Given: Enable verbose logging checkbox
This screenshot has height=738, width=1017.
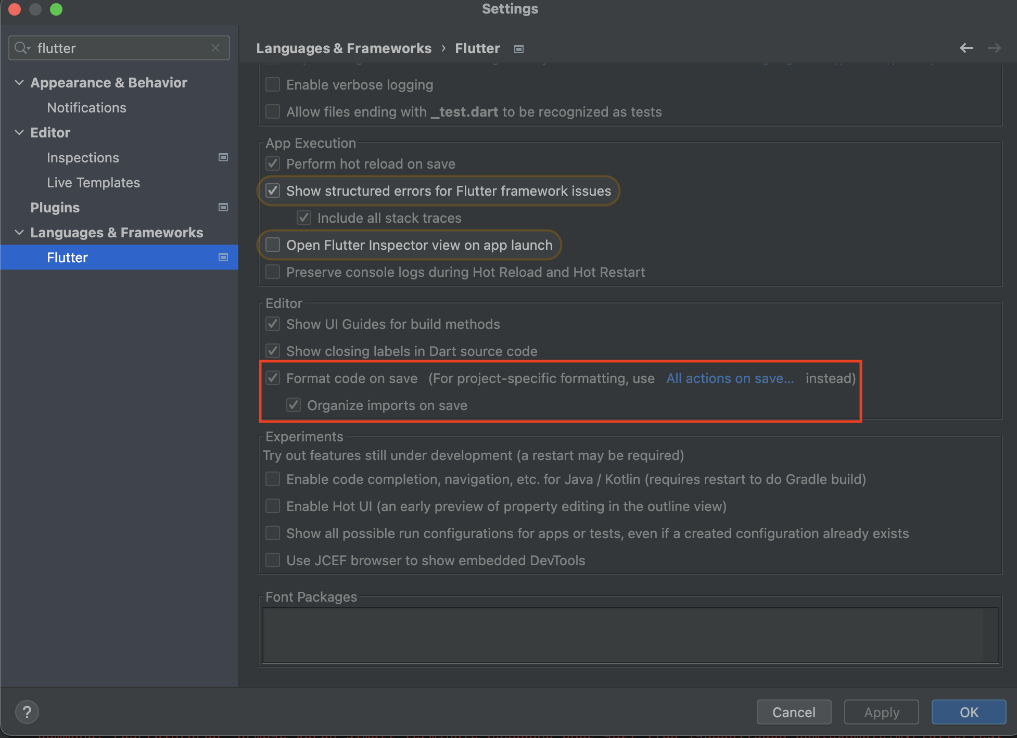Looking at the screenshot, I should click(x=273, y=84).
